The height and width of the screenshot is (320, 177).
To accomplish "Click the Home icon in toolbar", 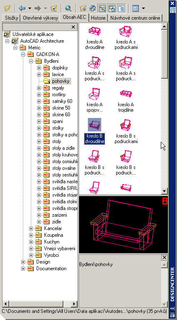I will coord(92,8).
